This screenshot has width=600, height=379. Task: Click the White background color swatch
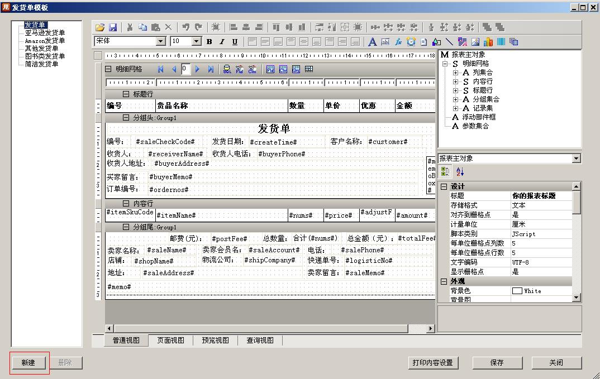click(517, 291)
